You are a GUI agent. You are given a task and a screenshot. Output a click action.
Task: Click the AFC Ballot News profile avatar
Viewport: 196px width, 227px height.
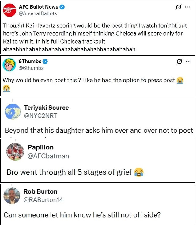tap(9, 10)
